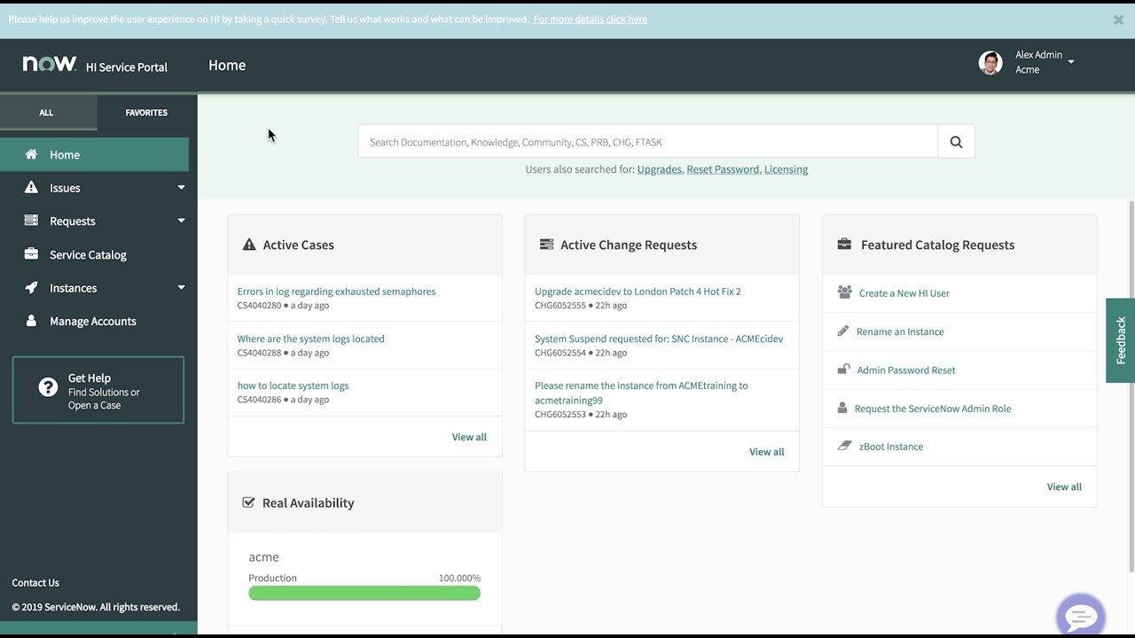Image resolution: width=1135 pixels, height=638 pixels.
Task: Open change 'System Suspend requested for: SNC Instance'
Action: pyautogui.click(x=659, y=338)
